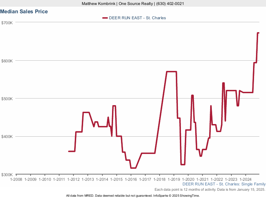Screen dimensions: 266x199
Task: Click the 1-2010 x-axis label
Action: tap(45, 179)
